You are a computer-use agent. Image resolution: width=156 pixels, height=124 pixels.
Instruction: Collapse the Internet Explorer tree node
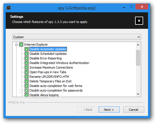click(17, 44)
